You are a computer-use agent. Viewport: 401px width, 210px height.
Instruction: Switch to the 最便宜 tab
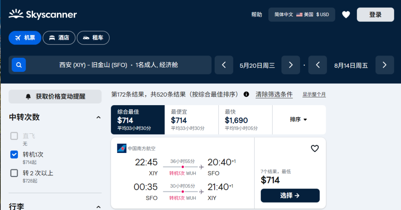point(191,120)
